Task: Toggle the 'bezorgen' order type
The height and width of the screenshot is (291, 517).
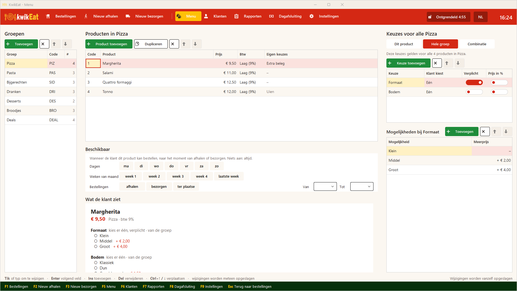Action: 159,186
